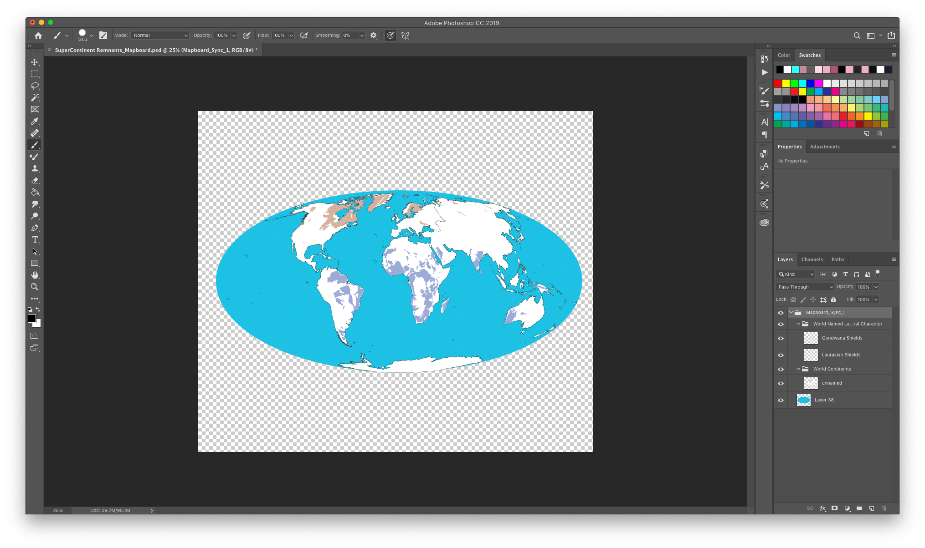Switch to the Channels tab
The width and height of the screenshot is (925, 548).
(x=812, y=259)
